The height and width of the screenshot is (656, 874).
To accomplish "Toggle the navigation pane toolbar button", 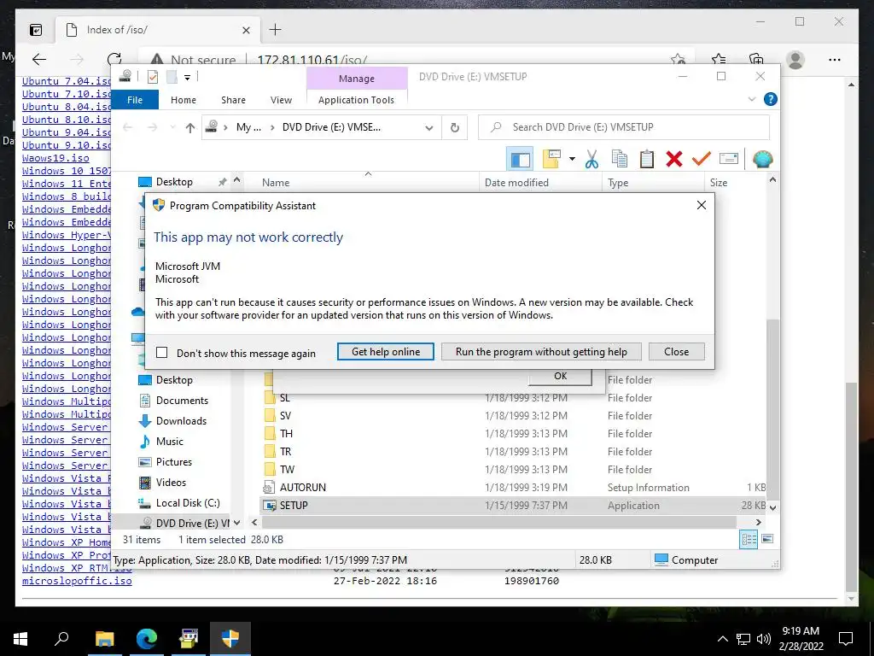I will pyautogui.click(x=520, y=159).
